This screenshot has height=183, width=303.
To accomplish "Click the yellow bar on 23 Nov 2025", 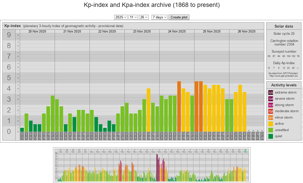I will (x=149, y=110).
